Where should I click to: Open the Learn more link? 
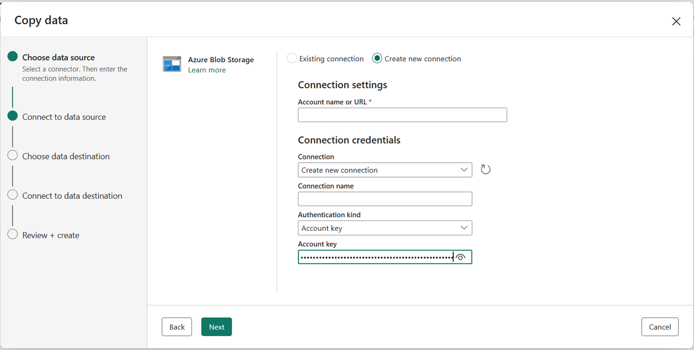(x=207, y=70)
